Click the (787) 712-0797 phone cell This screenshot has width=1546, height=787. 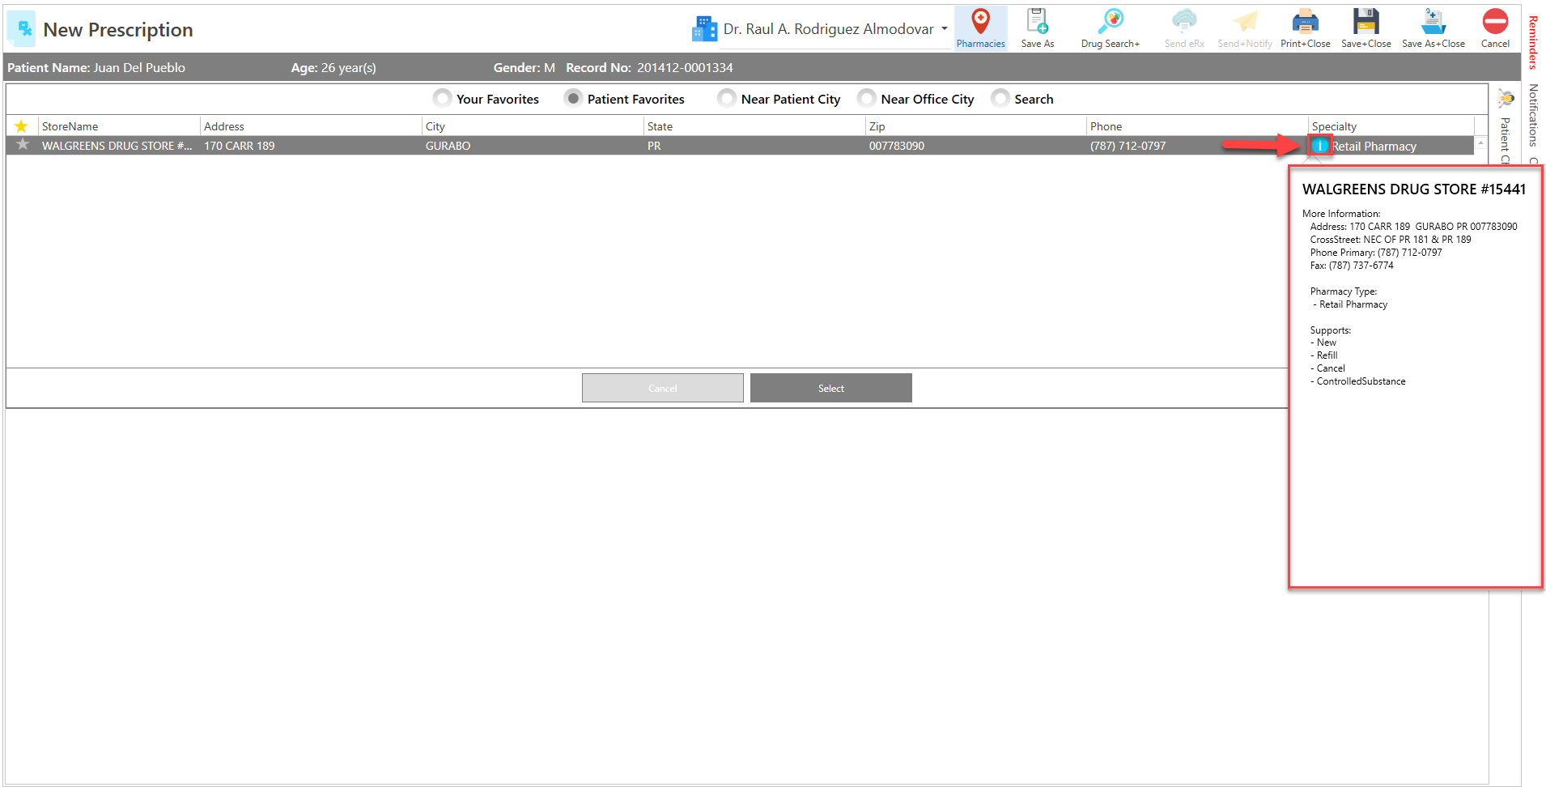coord(1128,146)
